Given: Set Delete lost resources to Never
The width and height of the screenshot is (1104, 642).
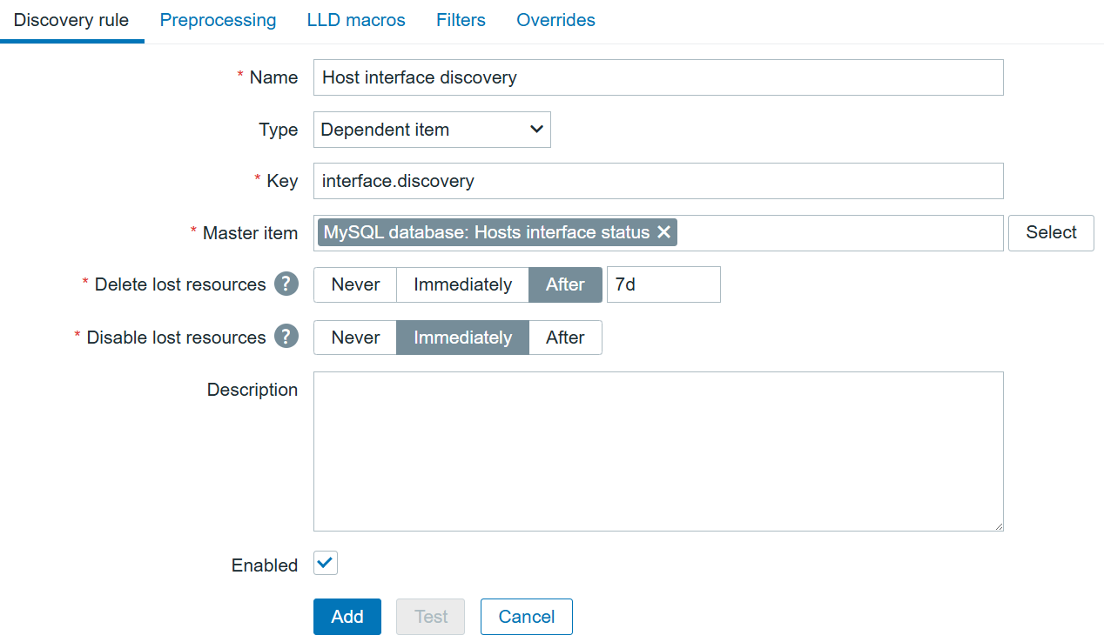Looking at the screenshot, I should tap(355, 284).
